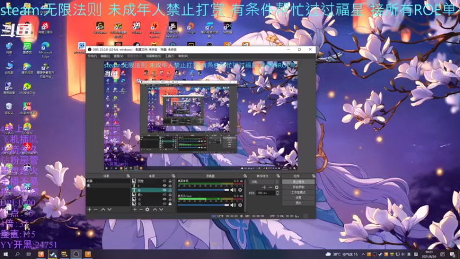Adjust the duration 300 ms spinner arrows

(277, 193)
